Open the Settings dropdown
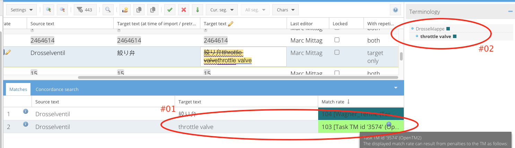The image size is (515, 148). 21,10
